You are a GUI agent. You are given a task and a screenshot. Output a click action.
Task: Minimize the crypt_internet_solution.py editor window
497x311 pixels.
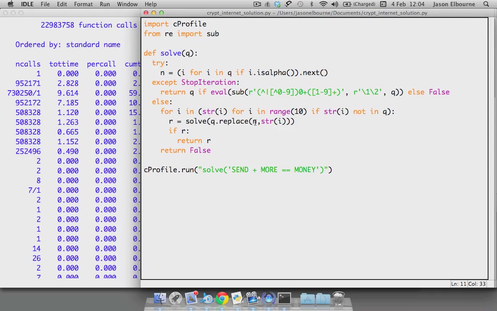pos(154,13)
